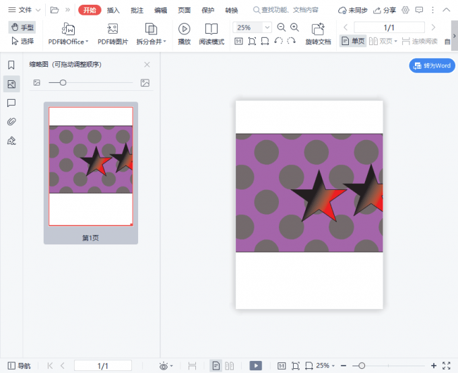This screenshot has height=373, width=458.
Task: Click the 查找功能 search field
Action: click(286, 10)
